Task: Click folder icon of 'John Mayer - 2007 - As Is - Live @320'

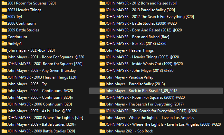Action: click(x=4, y=111)
